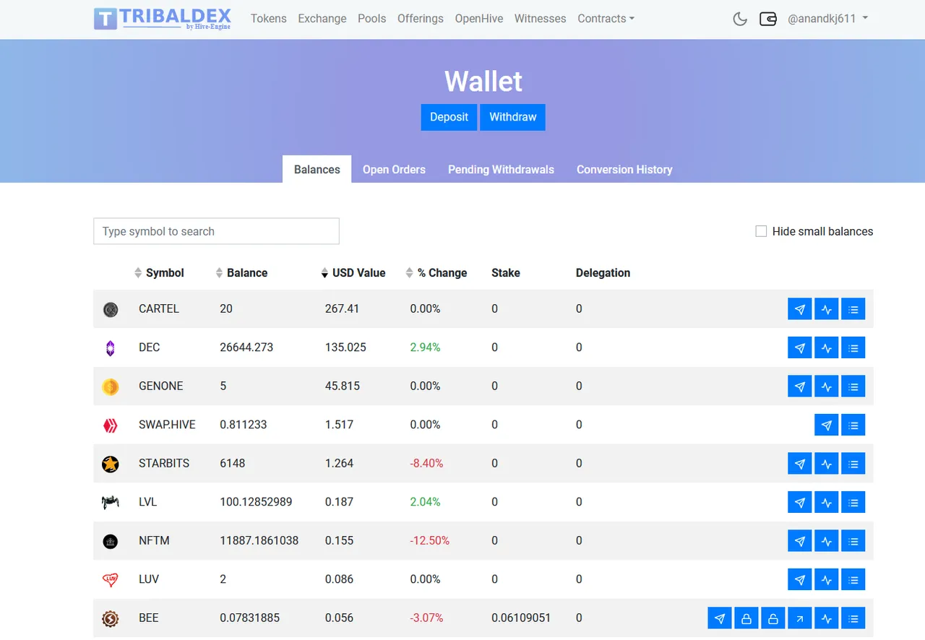View CARTEL transaction history list icon
925x640 pixels.
click(853, 309)
